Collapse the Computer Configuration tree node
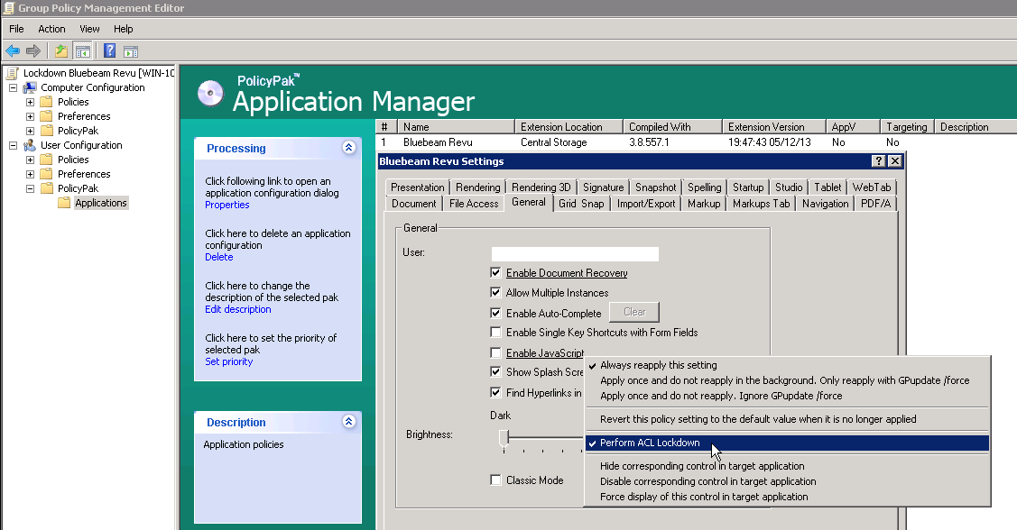Viewport: 1017px width, 530px height. pos(13,87)
